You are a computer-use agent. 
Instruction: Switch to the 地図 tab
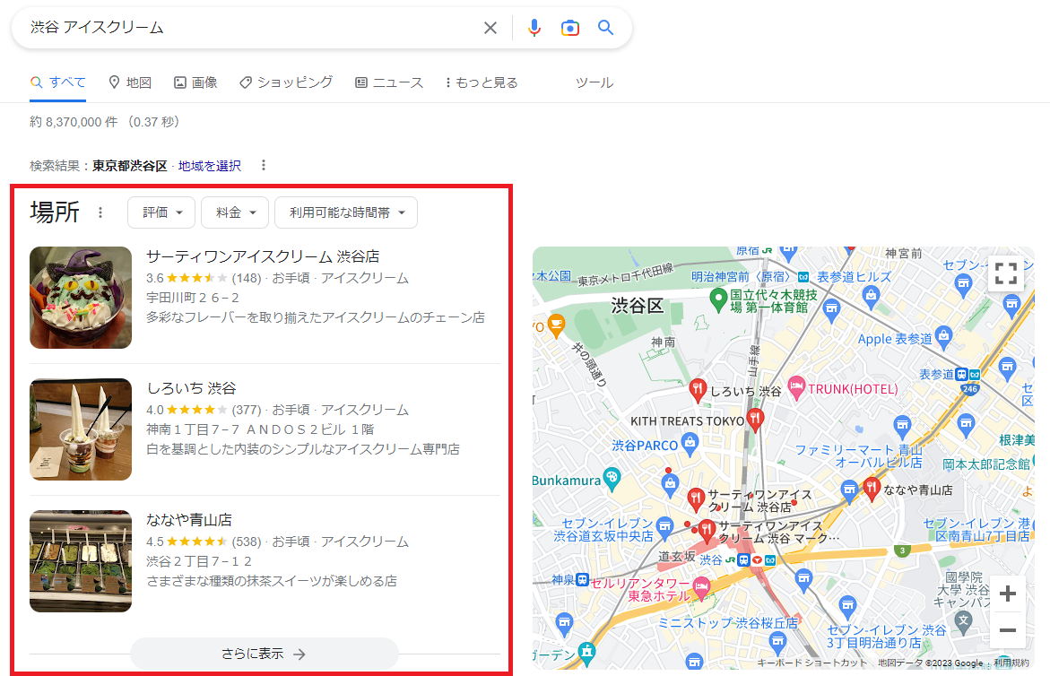[x=130, y=82]
